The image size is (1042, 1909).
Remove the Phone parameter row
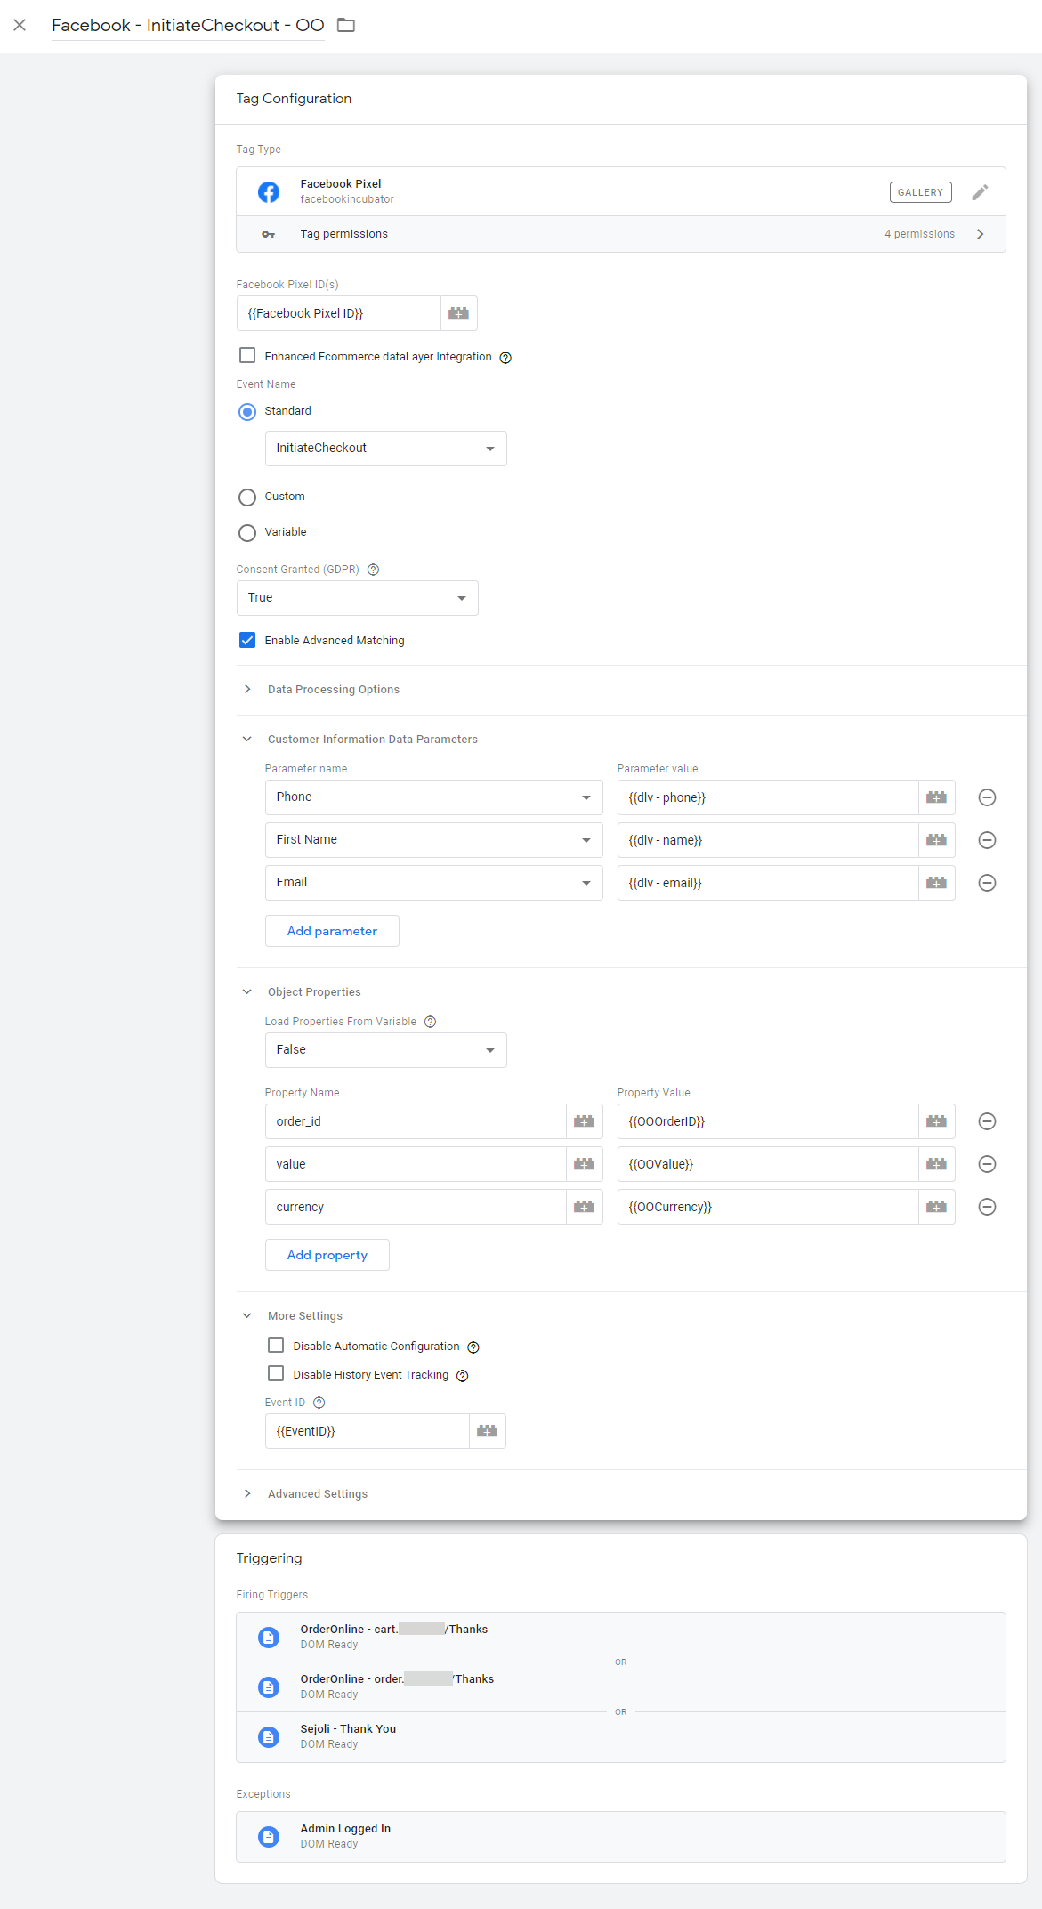point(987,797)
